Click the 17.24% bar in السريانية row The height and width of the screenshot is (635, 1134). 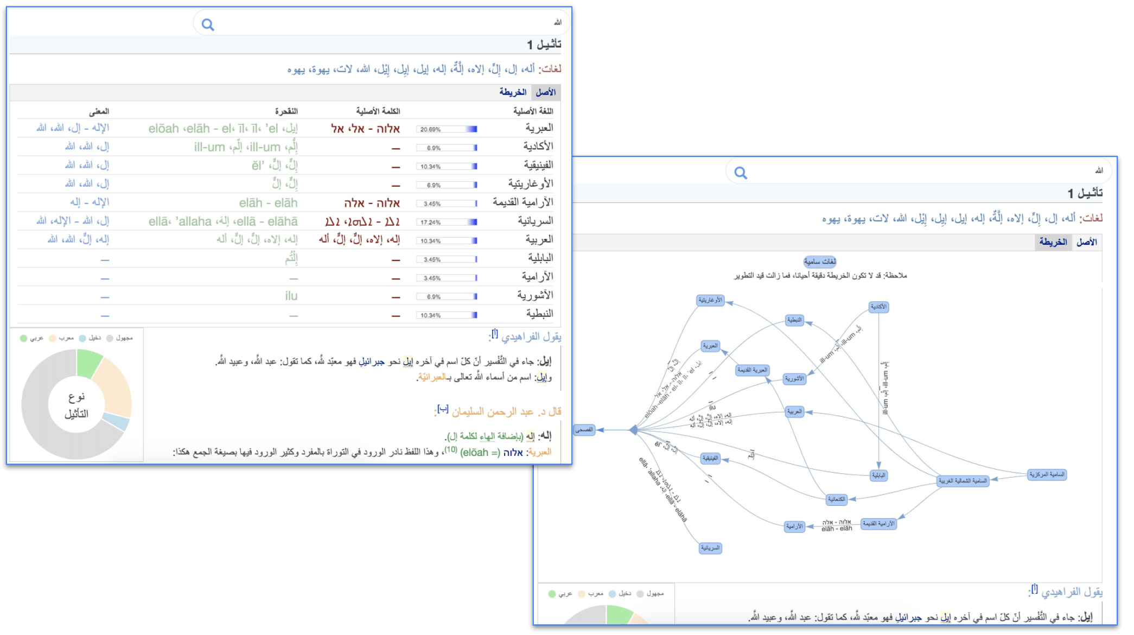[447, 222]
